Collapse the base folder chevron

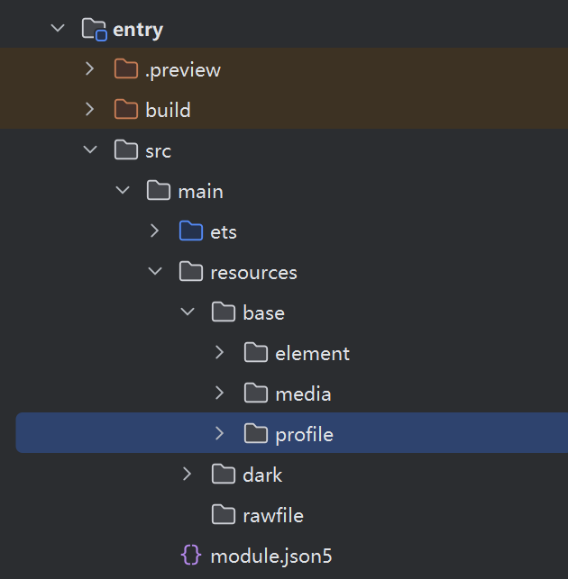pos(188,312)
